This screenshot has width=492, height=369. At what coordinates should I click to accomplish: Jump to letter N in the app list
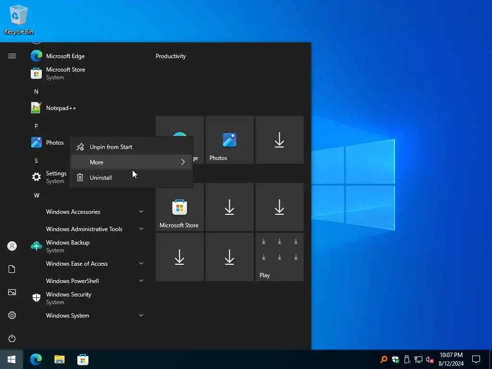[x=36, y=92]
